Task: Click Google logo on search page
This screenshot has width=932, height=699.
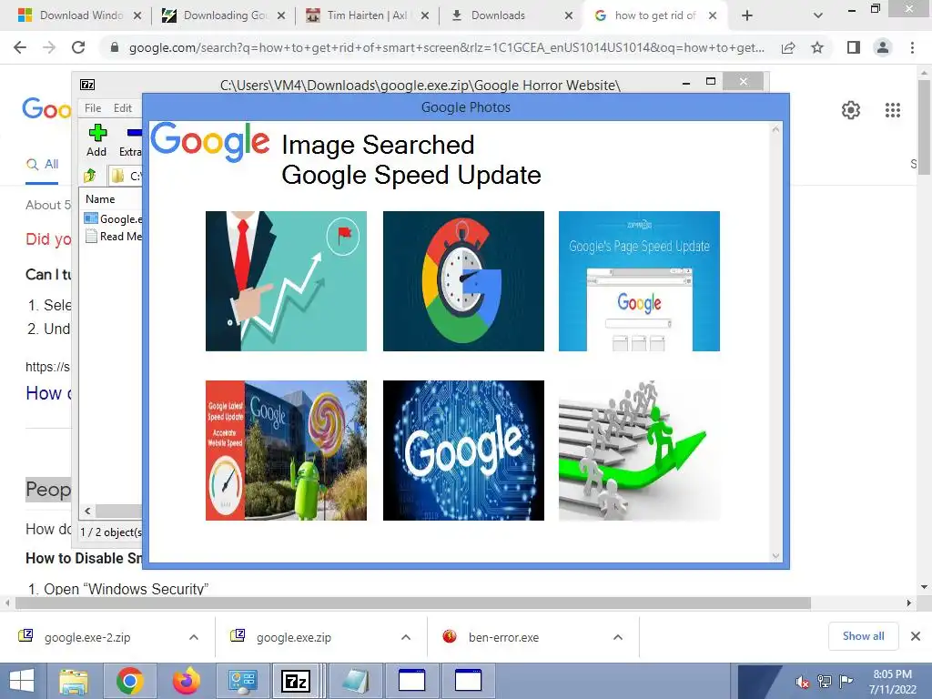Action: click(46, 109)
